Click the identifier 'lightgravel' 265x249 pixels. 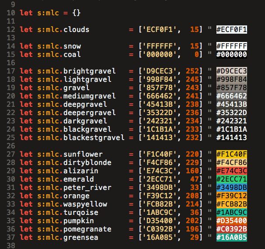pos(87,79)
